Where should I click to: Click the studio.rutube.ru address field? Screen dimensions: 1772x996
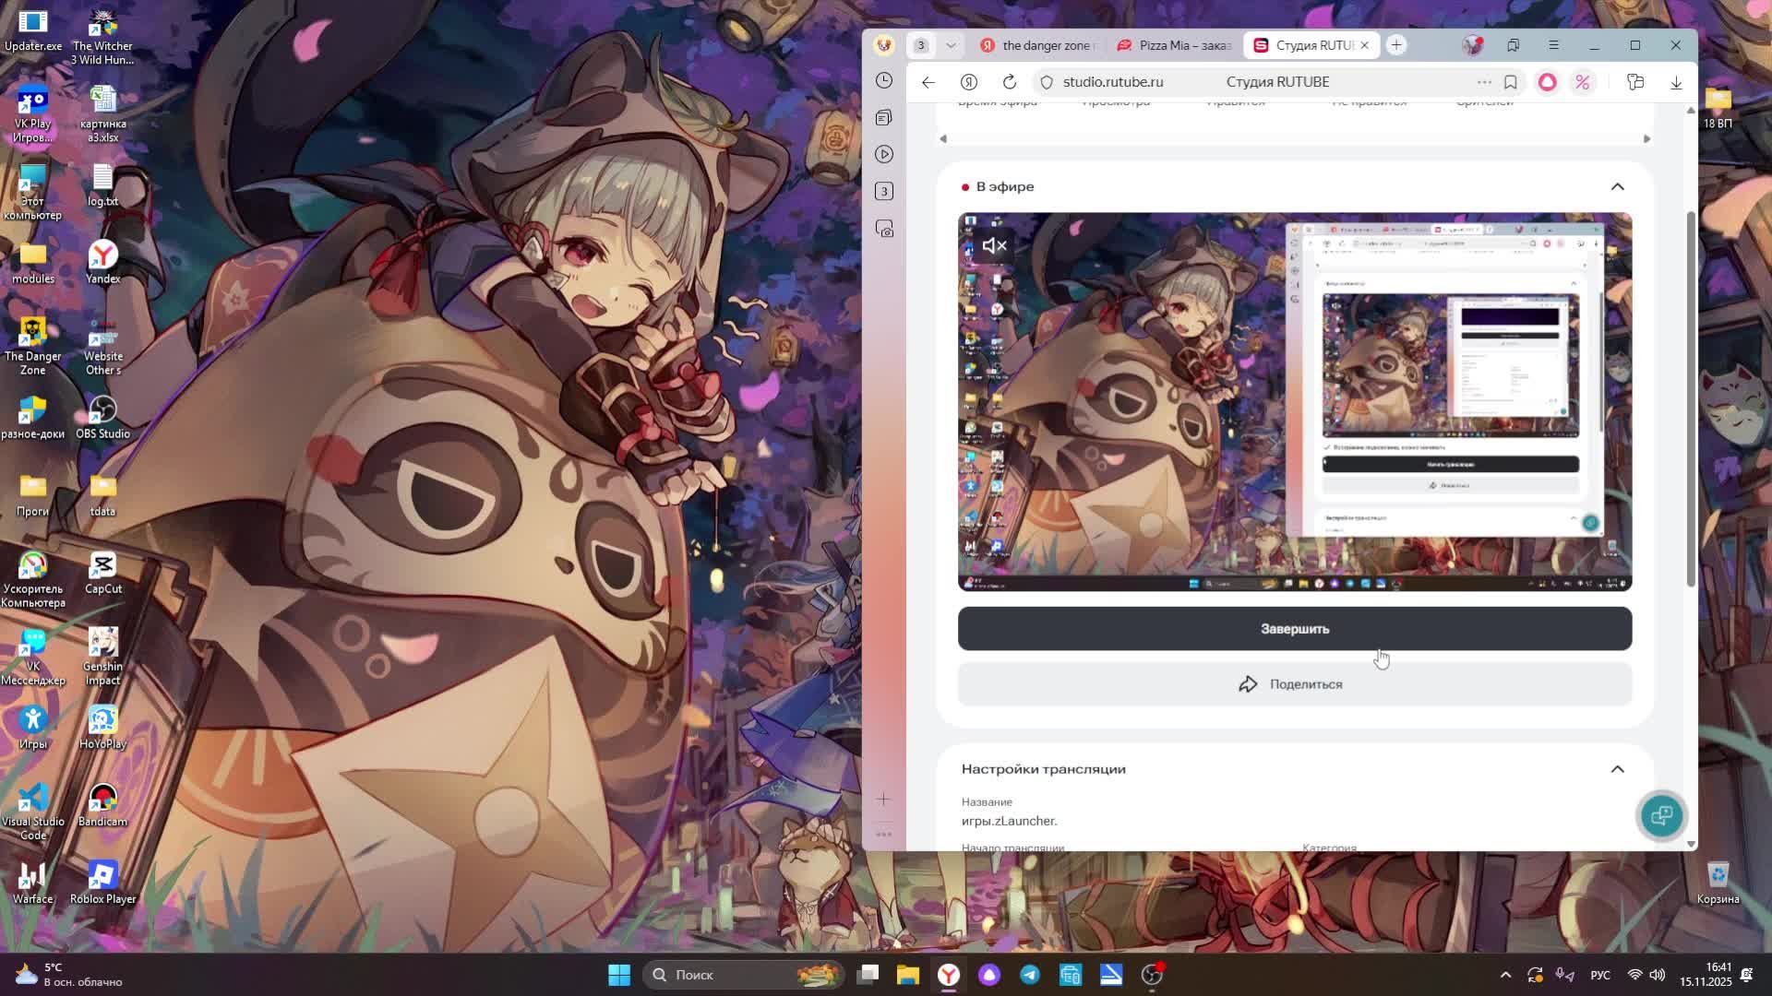(x=1112, y=82)
